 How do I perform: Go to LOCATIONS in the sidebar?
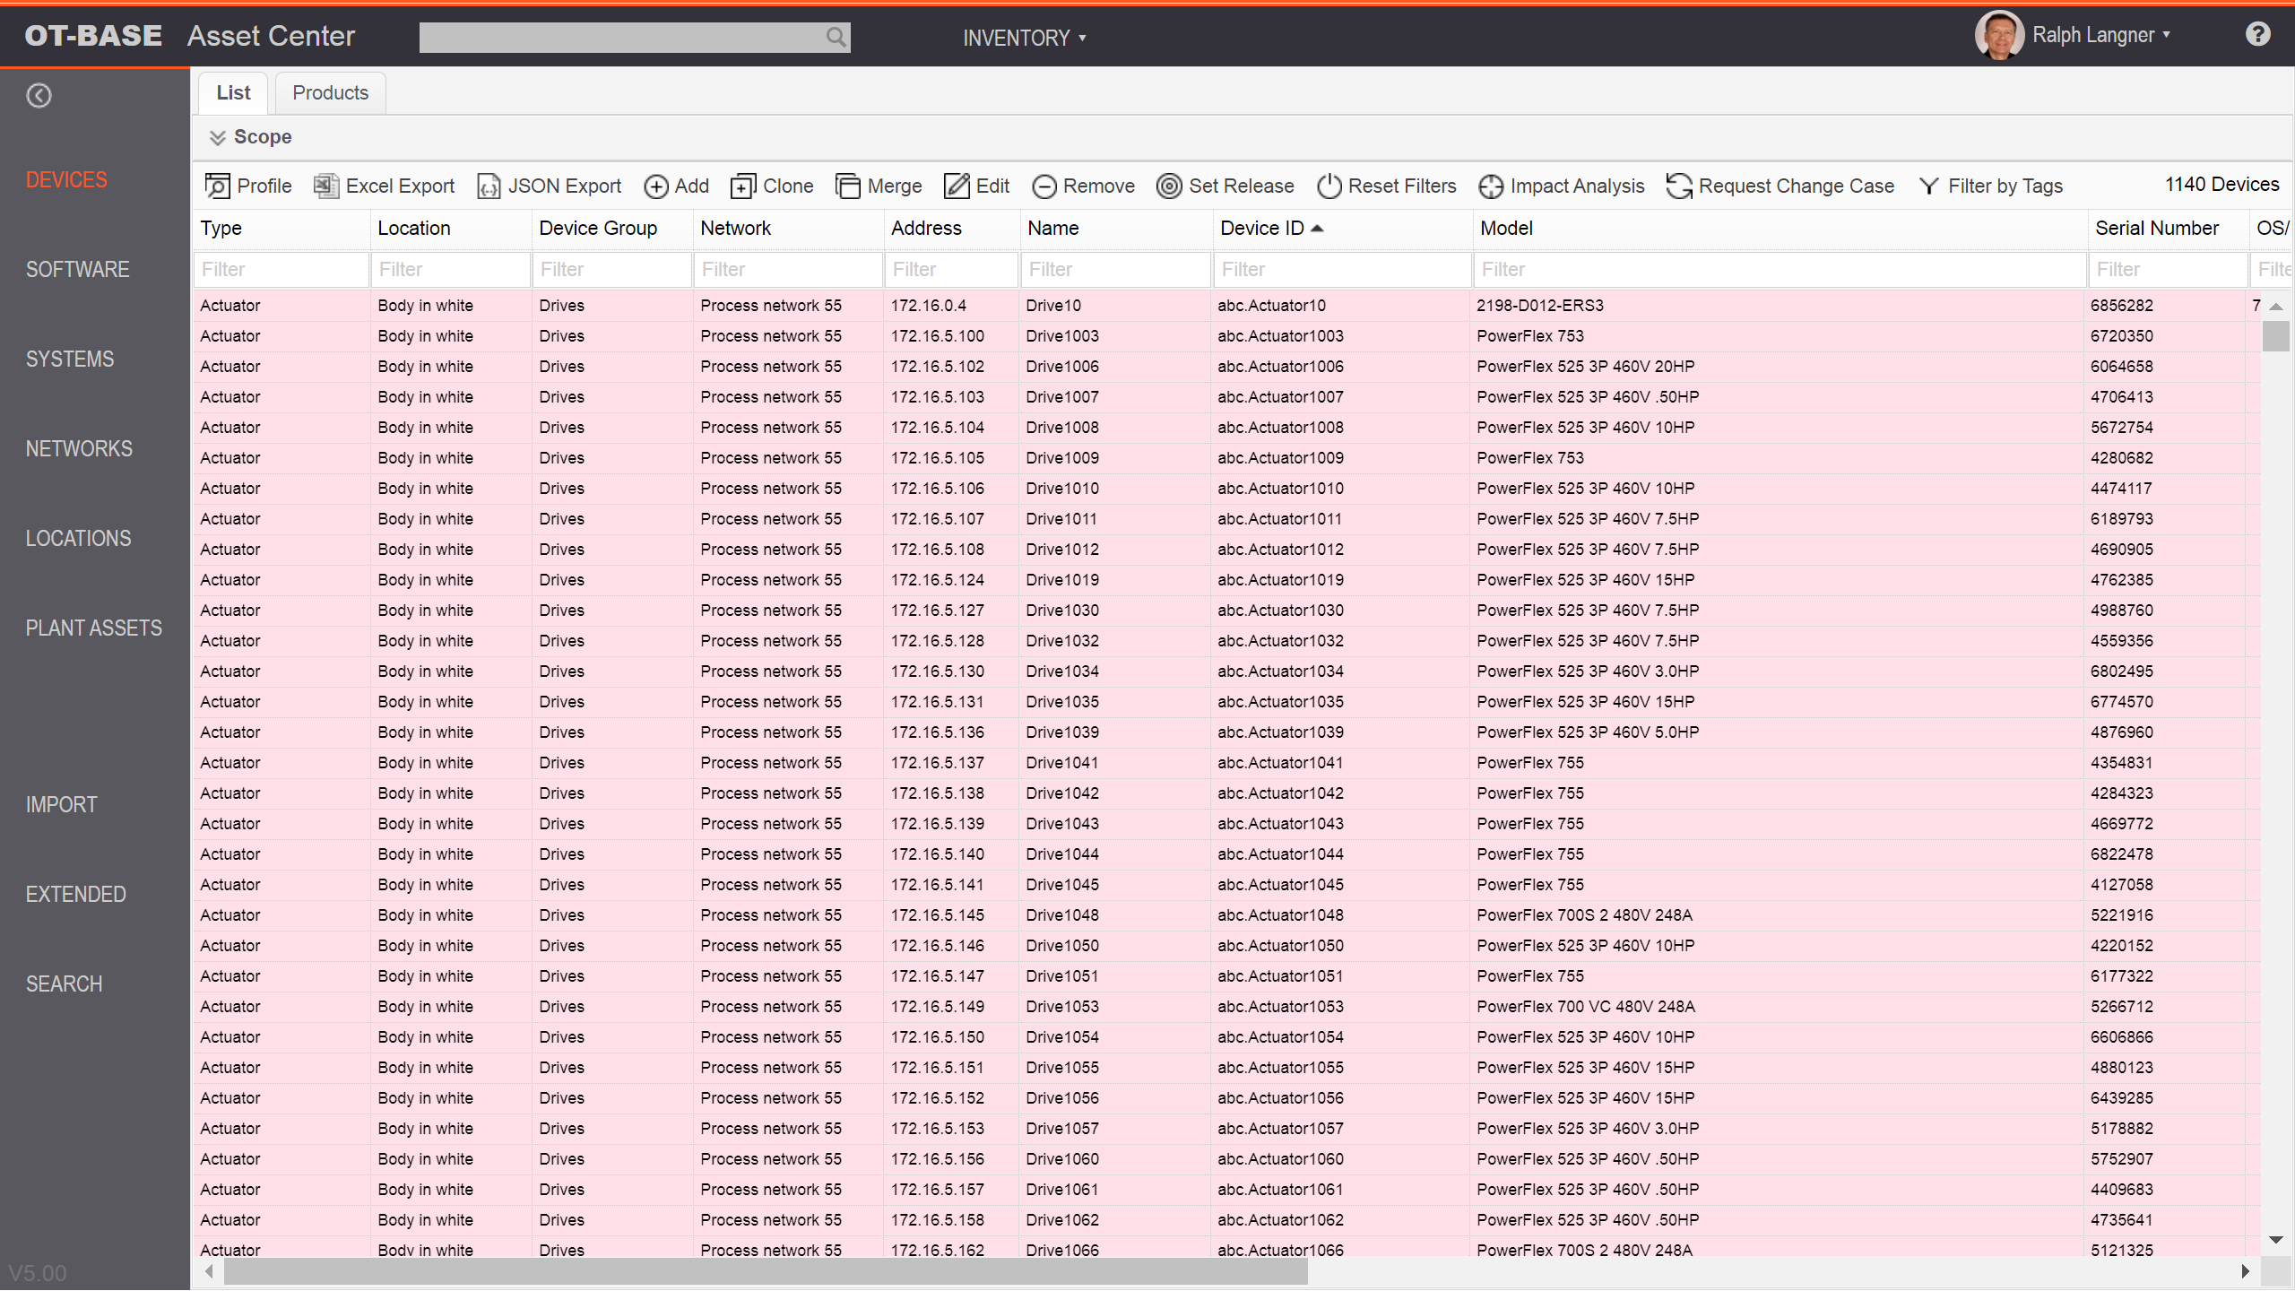(x=78, y=538)
